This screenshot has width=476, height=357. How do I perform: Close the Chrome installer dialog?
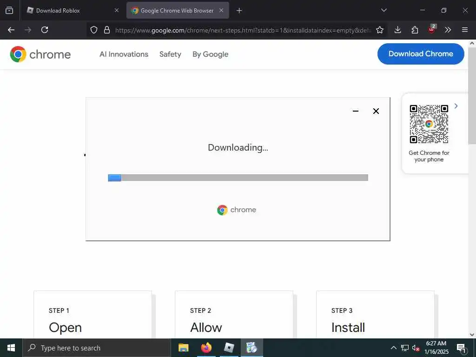click(376, 111)
